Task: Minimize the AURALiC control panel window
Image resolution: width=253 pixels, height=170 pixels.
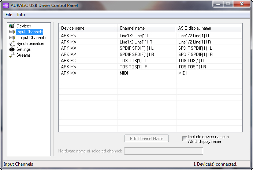Action: click(x=218, y=4)
